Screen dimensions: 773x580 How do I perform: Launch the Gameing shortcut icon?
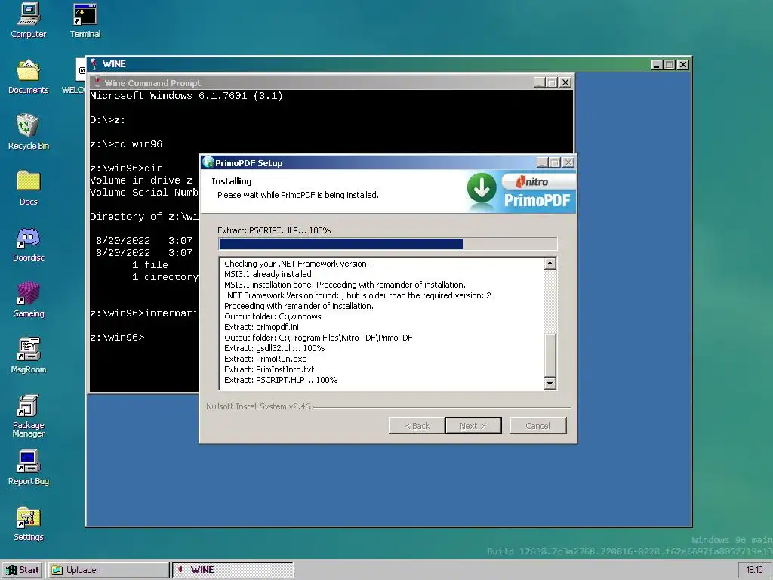[28, 301]
